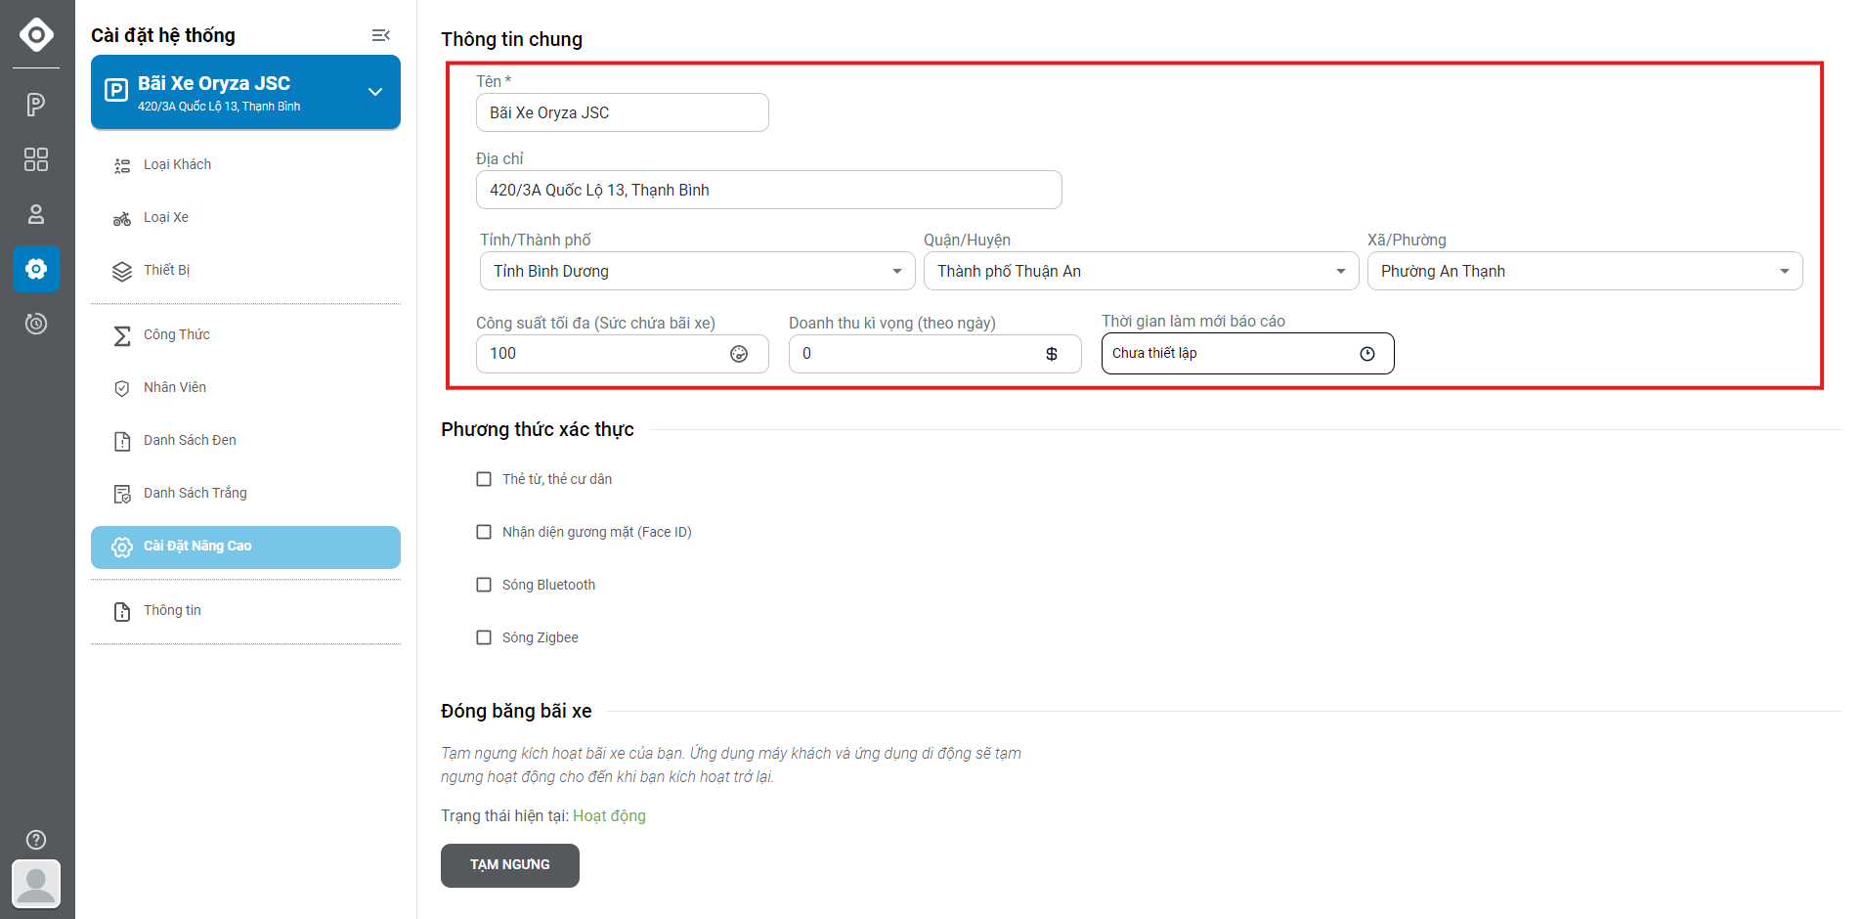Click the Đóng băng bãi xe heading
The width and height of the screenshot is (1863, 919).
516,711
